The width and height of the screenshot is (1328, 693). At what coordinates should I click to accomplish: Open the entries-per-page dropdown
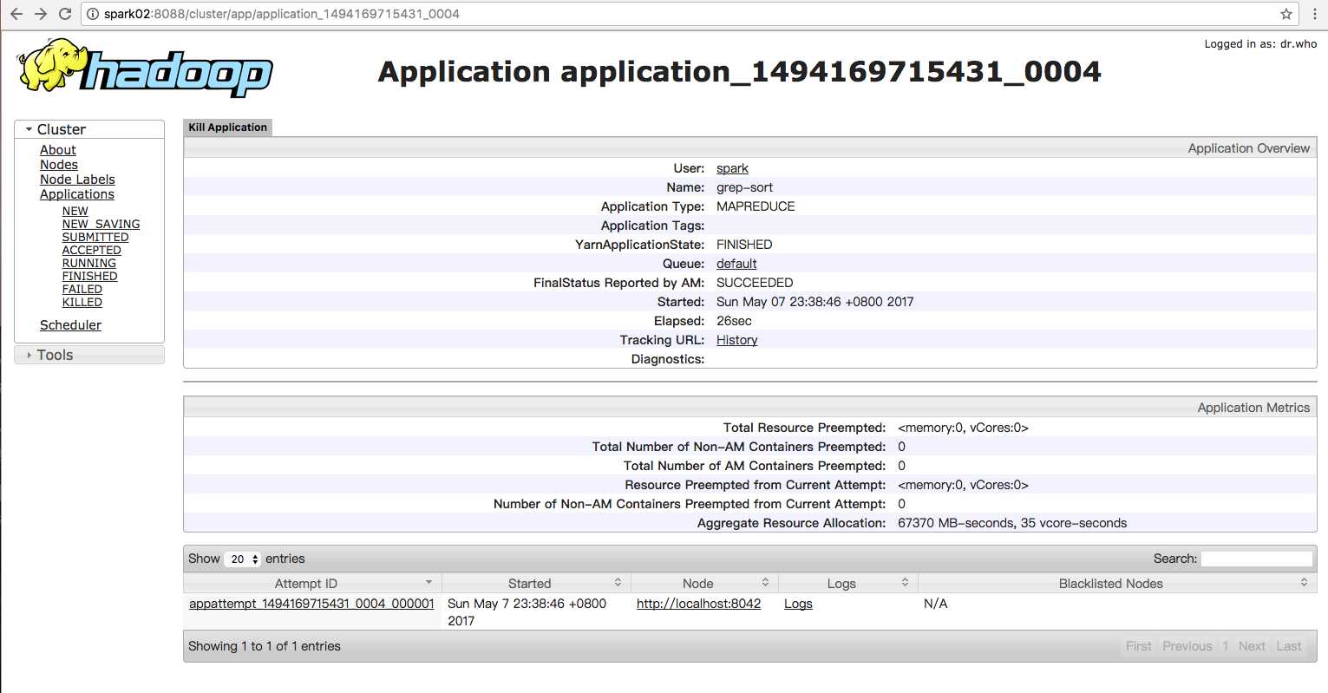tap(243, 559)
